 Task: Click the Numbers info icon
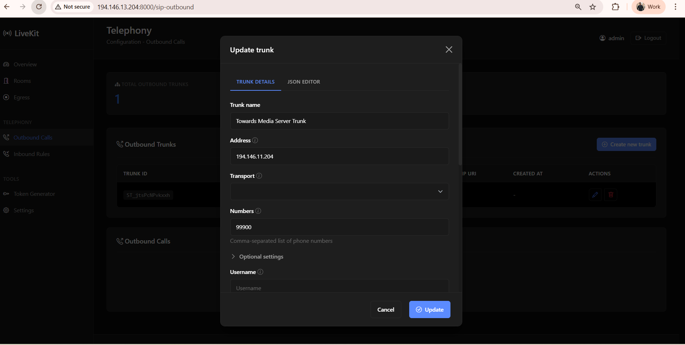tap(258, 211)
